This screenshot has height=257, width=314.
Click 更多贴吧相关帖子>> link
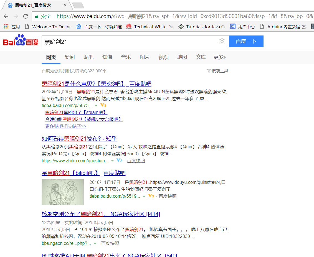[x=66, y=126]
